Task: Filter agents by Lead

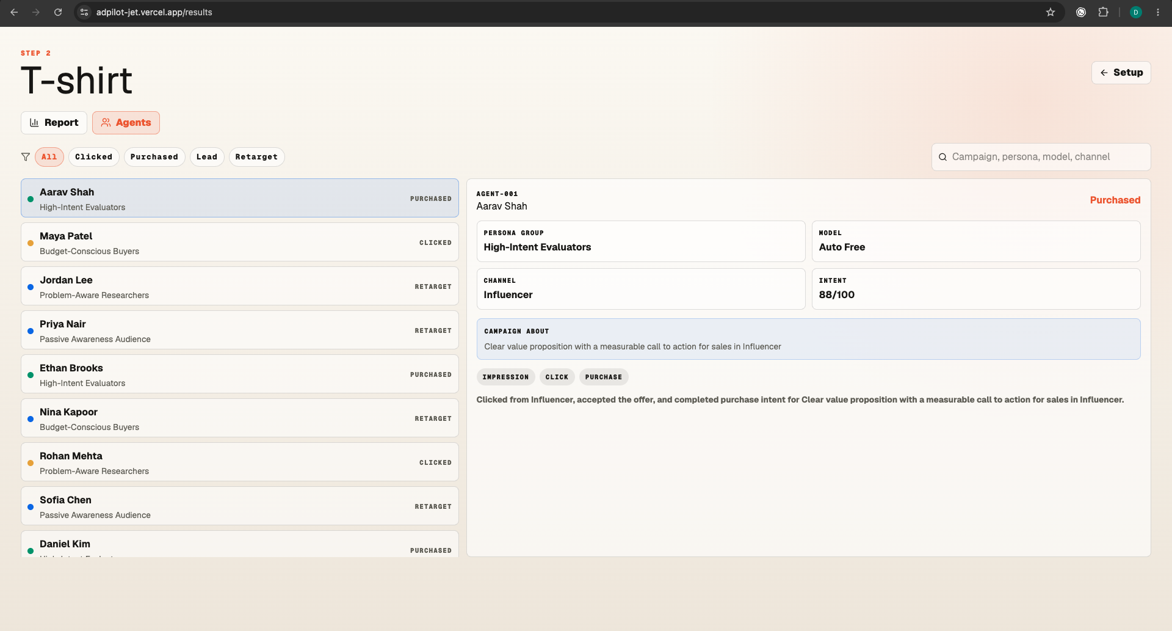Action: click(207, 157)
